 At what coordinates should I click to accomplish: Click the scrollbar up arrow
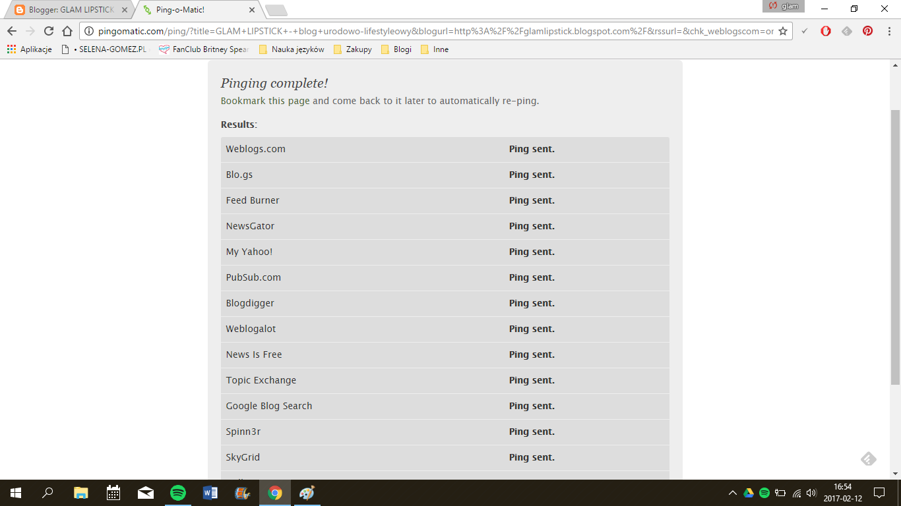[895, 65]
